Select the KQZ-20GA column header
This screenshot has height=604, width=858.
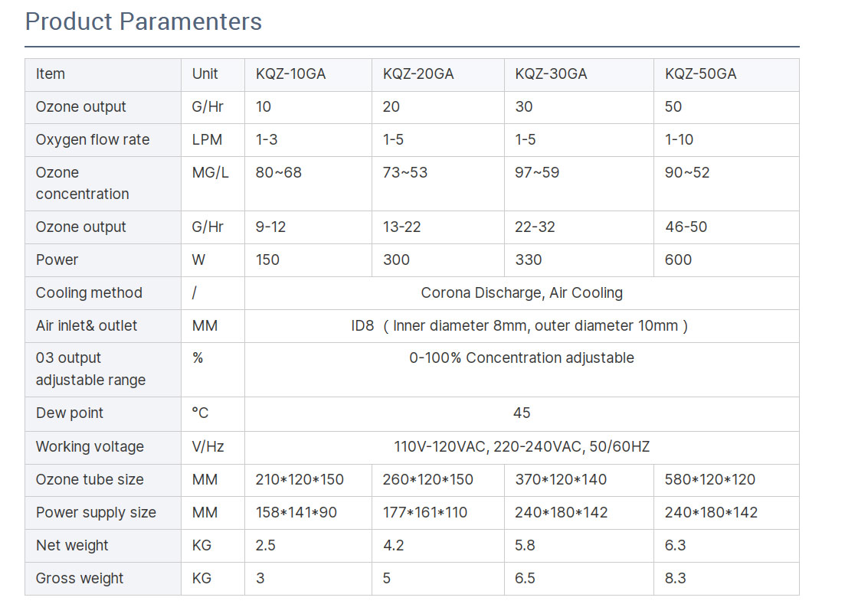(437, 74)
